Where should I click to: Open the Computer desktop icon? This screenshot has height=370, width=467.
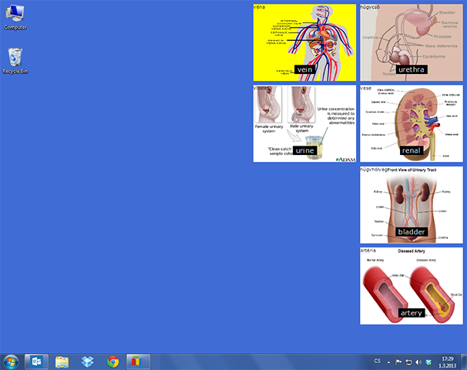point(15,16)
